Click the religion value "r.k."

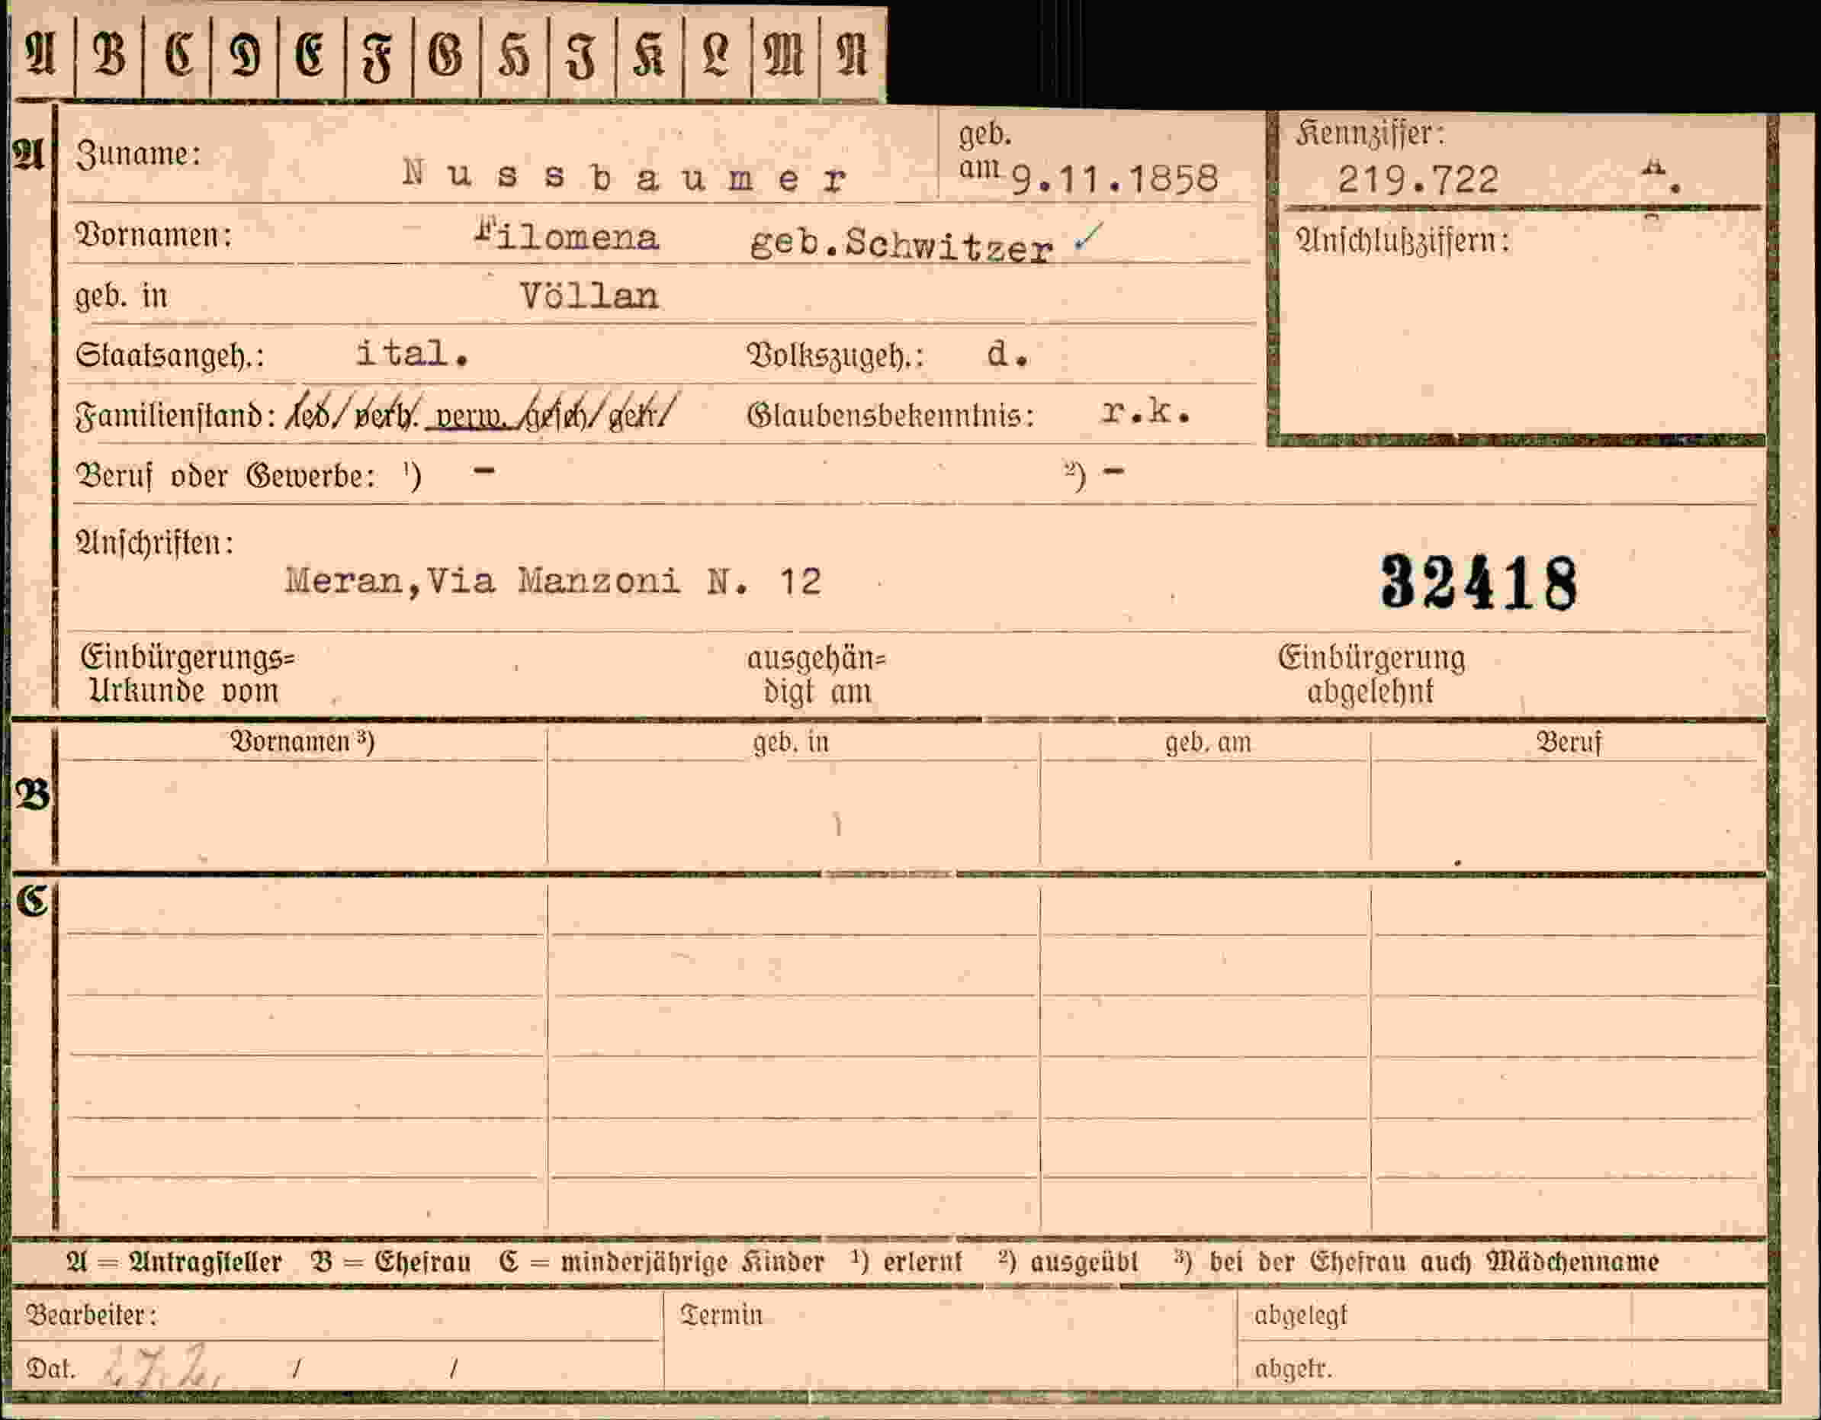(x=1145, y=413)
